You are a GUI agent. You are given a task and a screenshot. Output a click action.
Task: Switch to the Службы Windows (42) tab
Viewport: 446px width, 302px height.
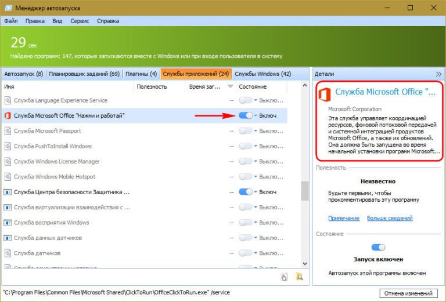coord(262,74)
